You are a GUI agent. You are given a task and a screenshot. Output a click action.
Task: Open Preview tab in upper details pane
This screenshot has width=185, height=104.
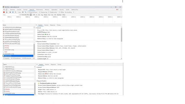[x=46, y=25]
